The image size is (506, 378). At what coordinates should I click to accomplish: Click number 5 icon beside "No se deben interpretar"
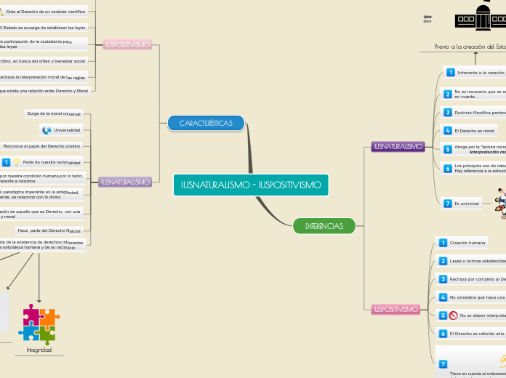click(443, 315)
